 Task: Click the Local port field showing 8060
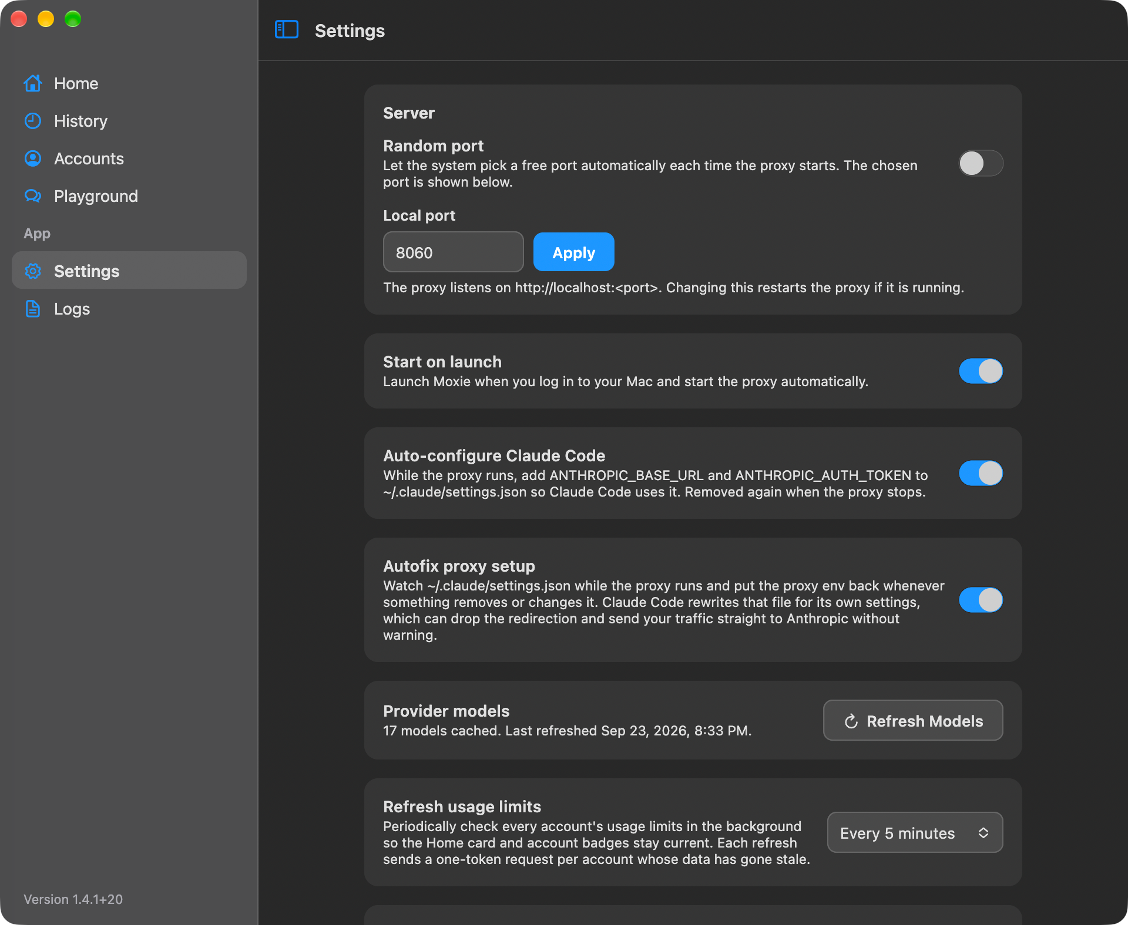(453, 252)
